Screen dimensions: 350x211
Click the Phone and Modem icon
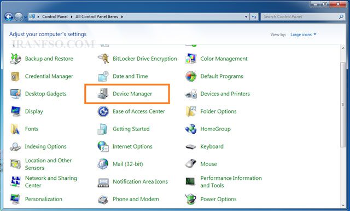click(103, 199)
